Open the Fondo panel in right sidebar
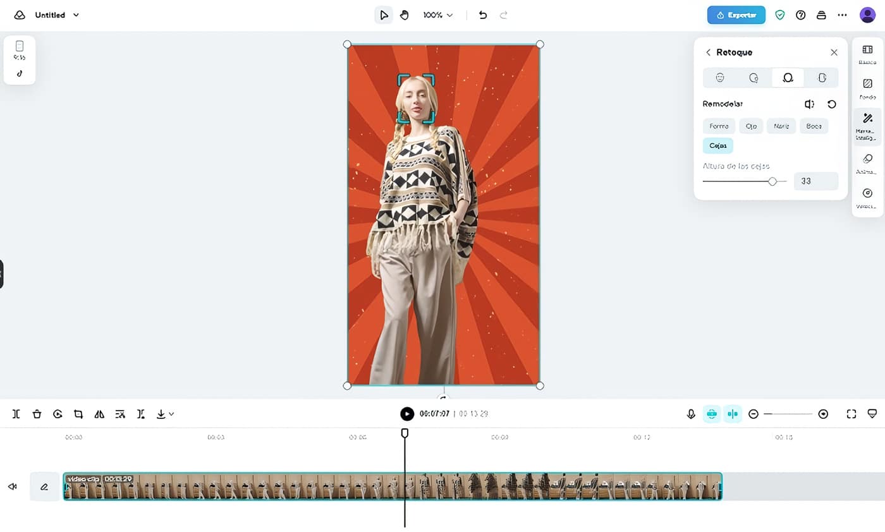Viewport: 885px width, 532px height. [867, 88]
